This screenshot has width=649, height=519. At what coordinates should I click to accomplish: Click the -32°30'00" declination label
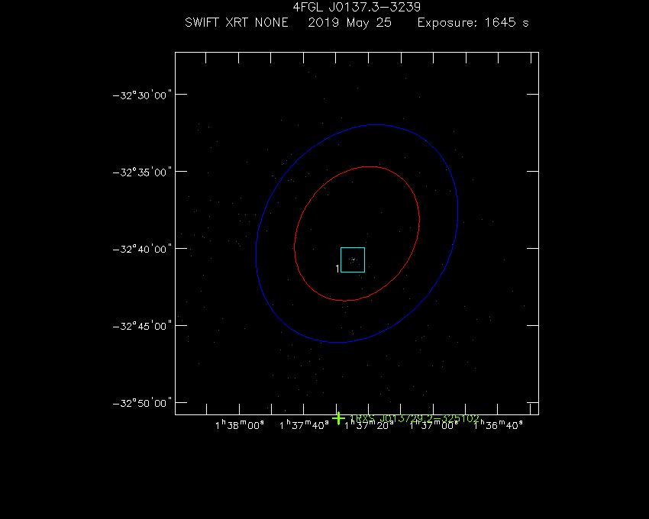pyautogui.click(x=142, y=95)
